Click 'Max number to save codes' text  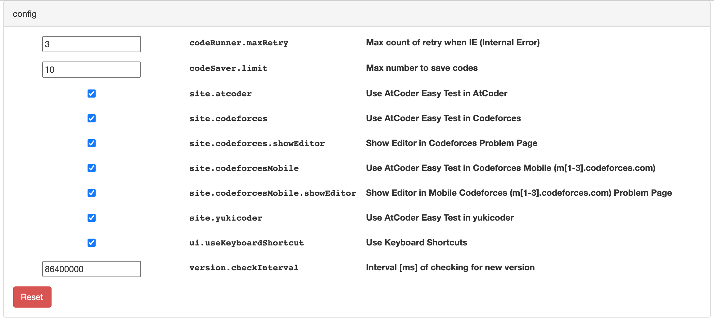coord(422,68)
